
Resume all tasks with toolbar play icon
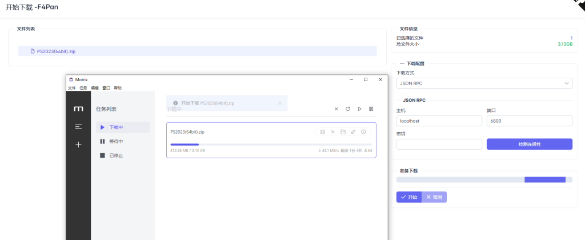click(x=360, y=109)
